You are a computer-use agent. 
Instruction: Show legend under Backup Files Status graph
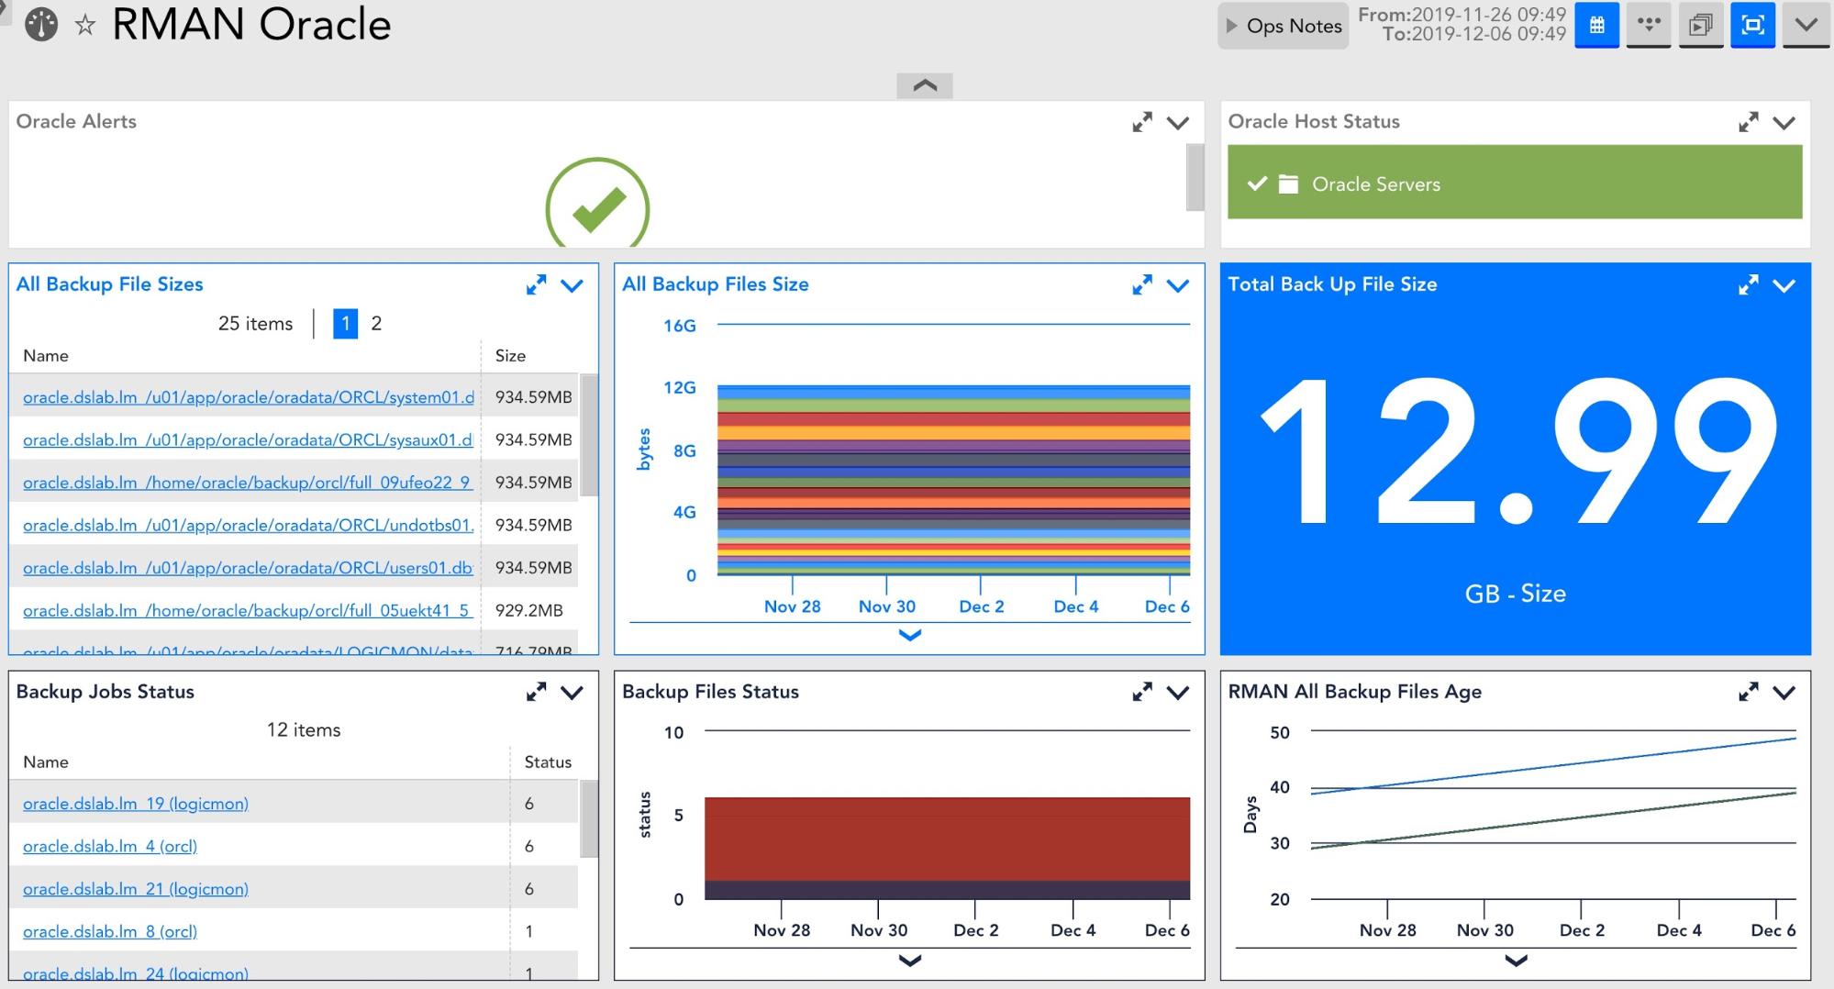pos(909,961)
